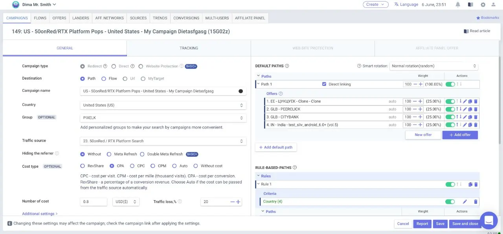
Task: Delete Rule 1 with trash icon
Action: coord(475,184)
